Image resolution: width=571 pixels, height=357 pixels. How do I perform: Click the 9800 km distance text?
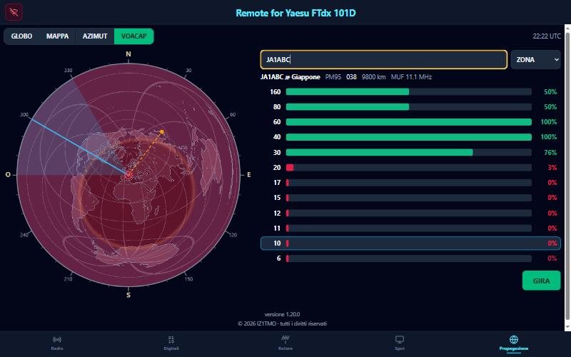[x=373, y=77]
